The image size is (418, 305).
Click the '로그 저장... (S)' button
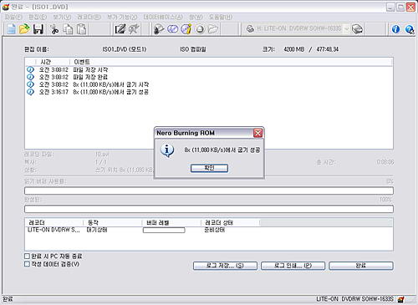tap(225, 266)
